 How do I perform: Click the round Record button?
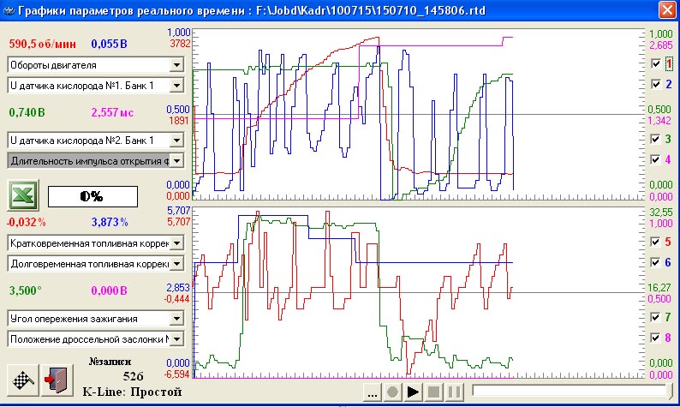click(x=392, y=392)
